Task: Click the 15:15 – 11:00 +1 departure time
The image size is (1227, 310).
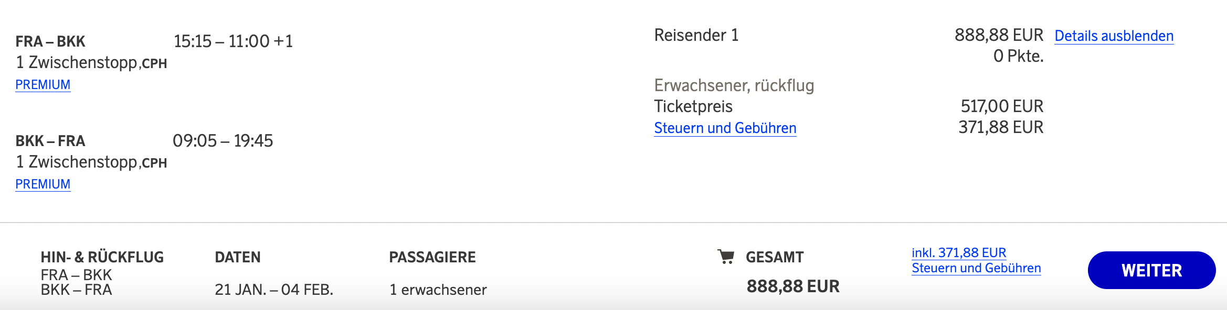Action: 233,41
